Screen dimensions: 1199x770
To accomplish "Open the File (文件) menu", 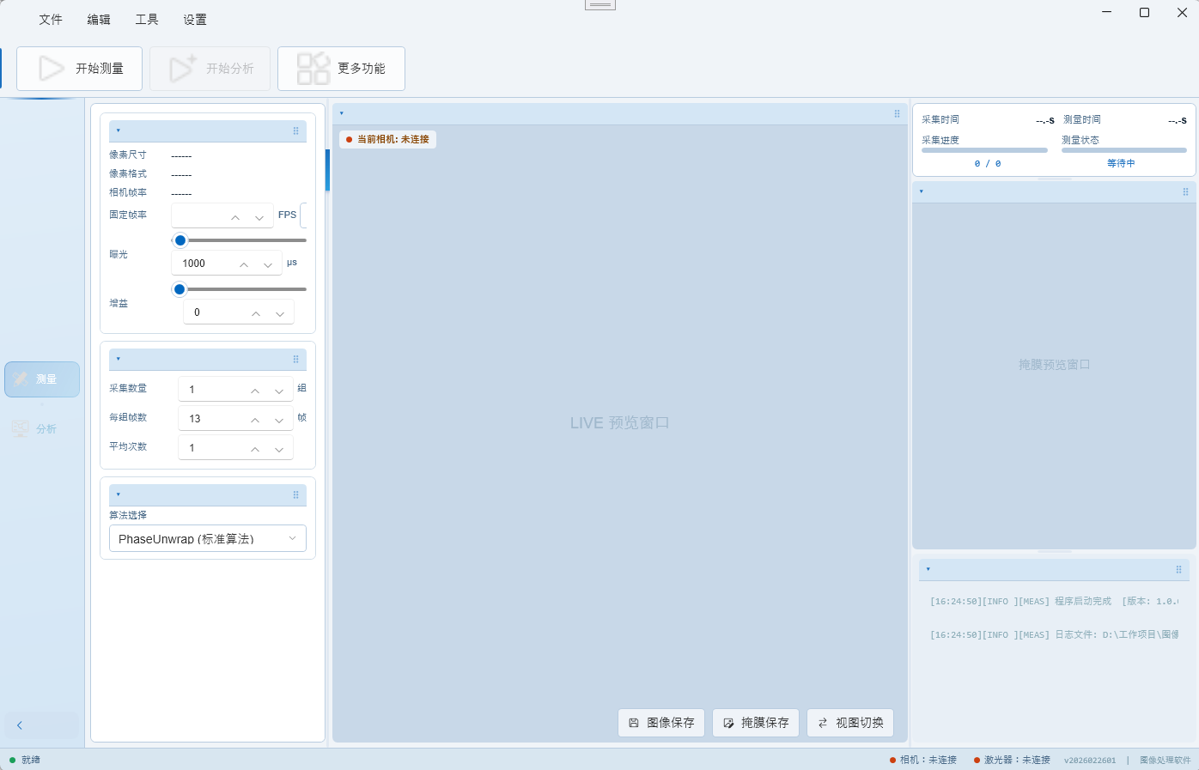I will 51,20.
